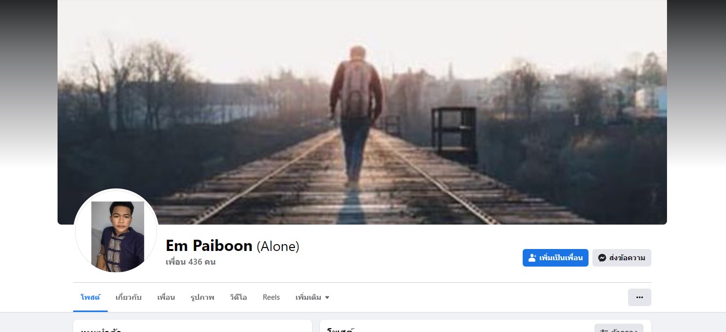This screenshot has width=726, height=332.
Task: Click the Messenger icon in ส่งข้อความ
Action: point(602,258)
